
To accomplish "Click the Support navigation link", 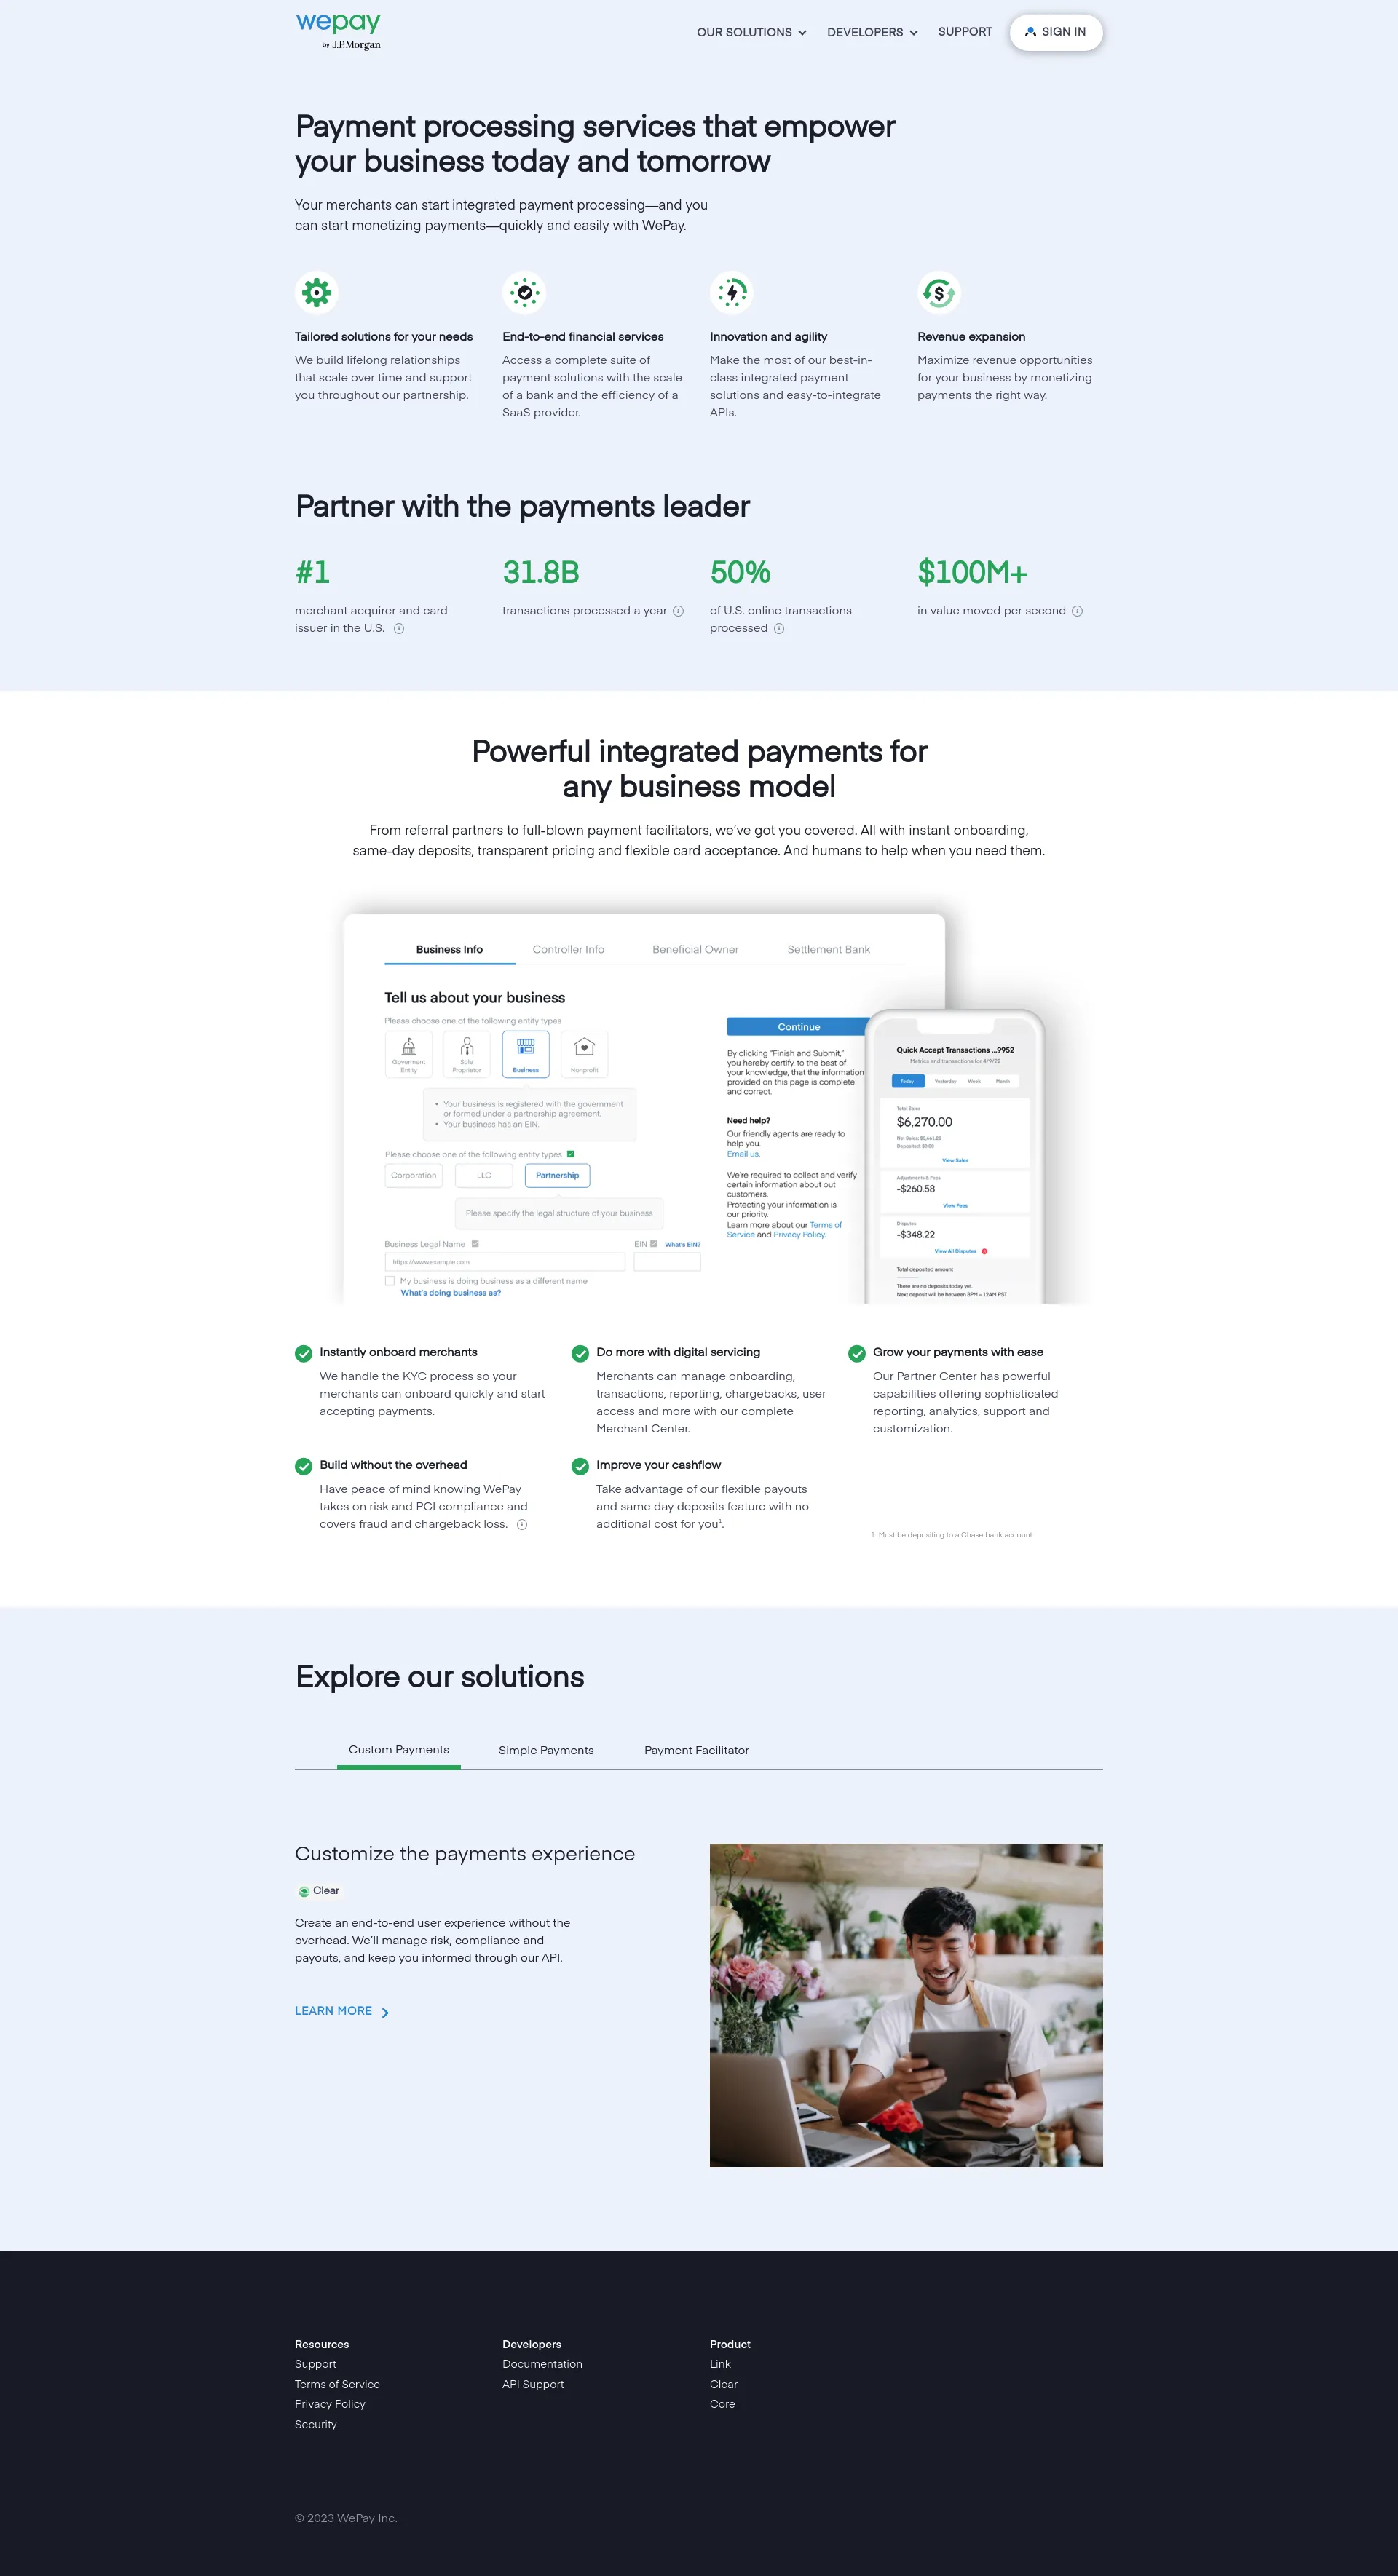I will [964, 31].
